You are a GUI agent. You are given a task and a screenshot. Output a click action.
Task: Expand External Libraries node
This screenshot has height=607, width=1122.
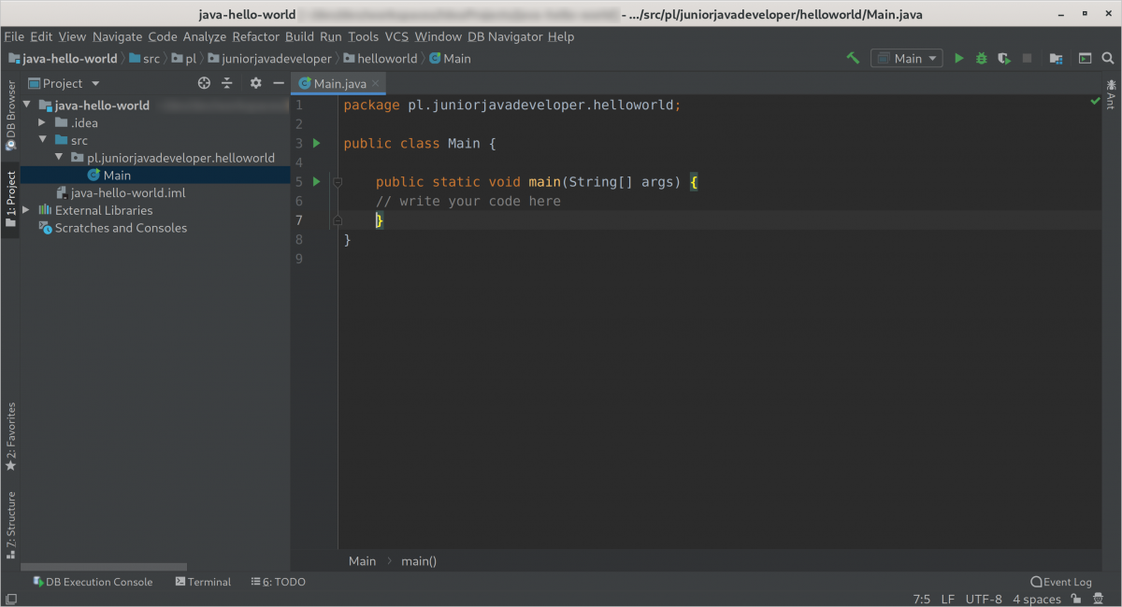coord(26,211)
